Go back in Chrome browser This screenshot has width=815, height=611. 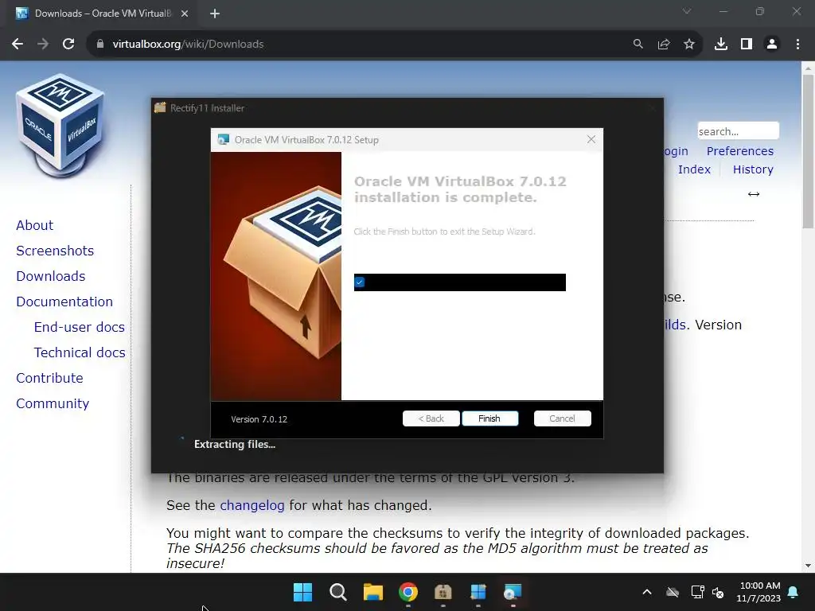click(x=18, y=45)
